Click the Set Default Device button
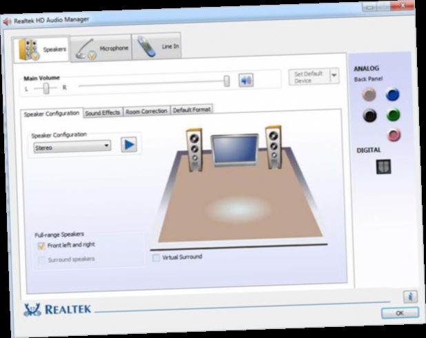Image resolution: width=426 pixels, height=338 pixels. tap(310, 77)
